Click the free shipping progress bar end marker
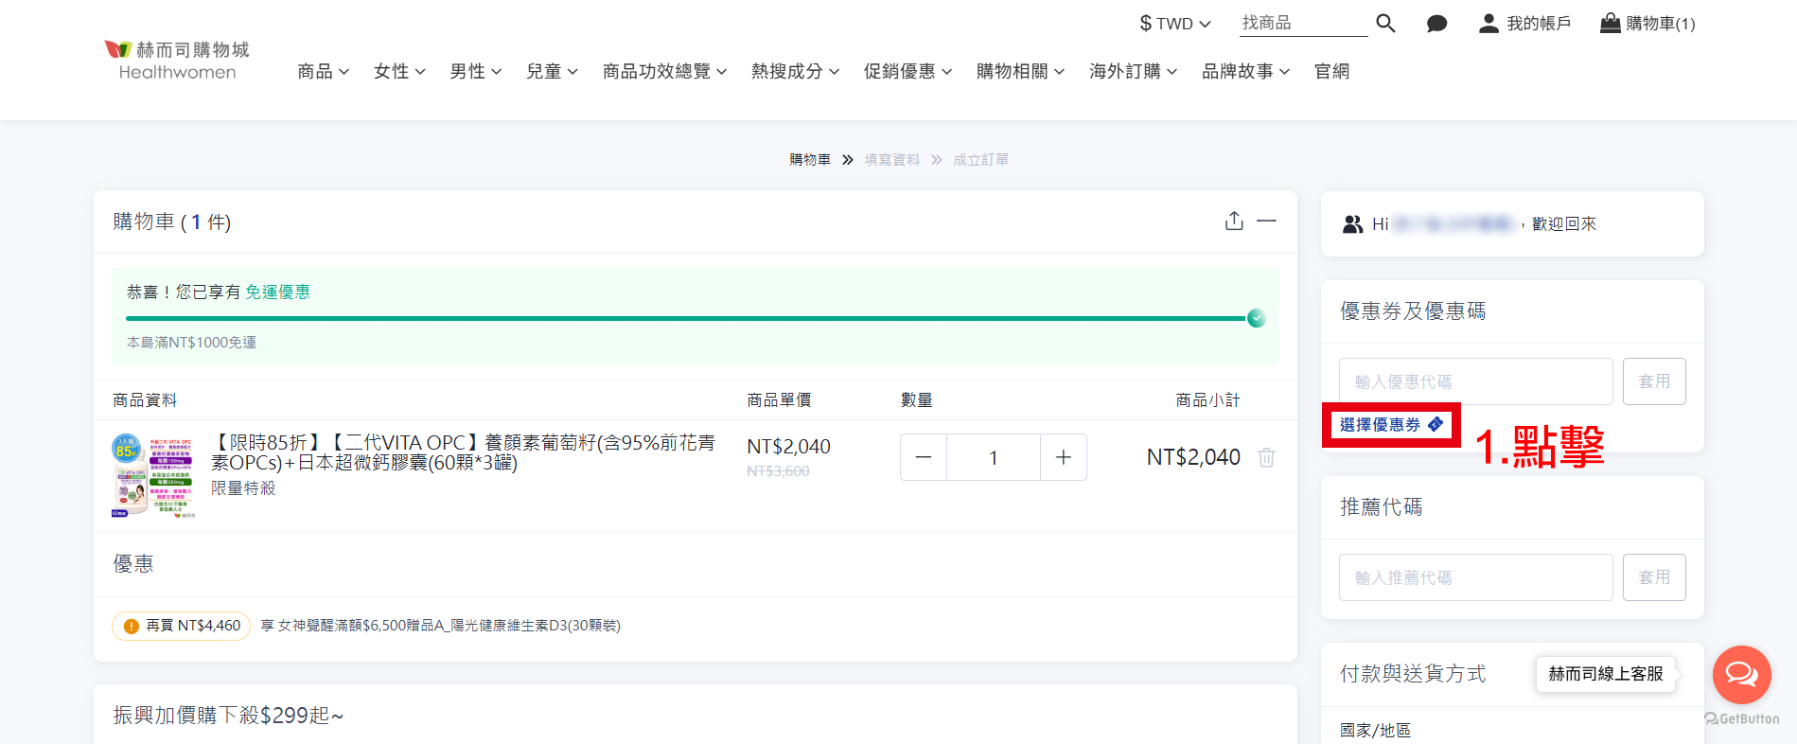This screenshot has height=744, width=1797. [1256, 318]
